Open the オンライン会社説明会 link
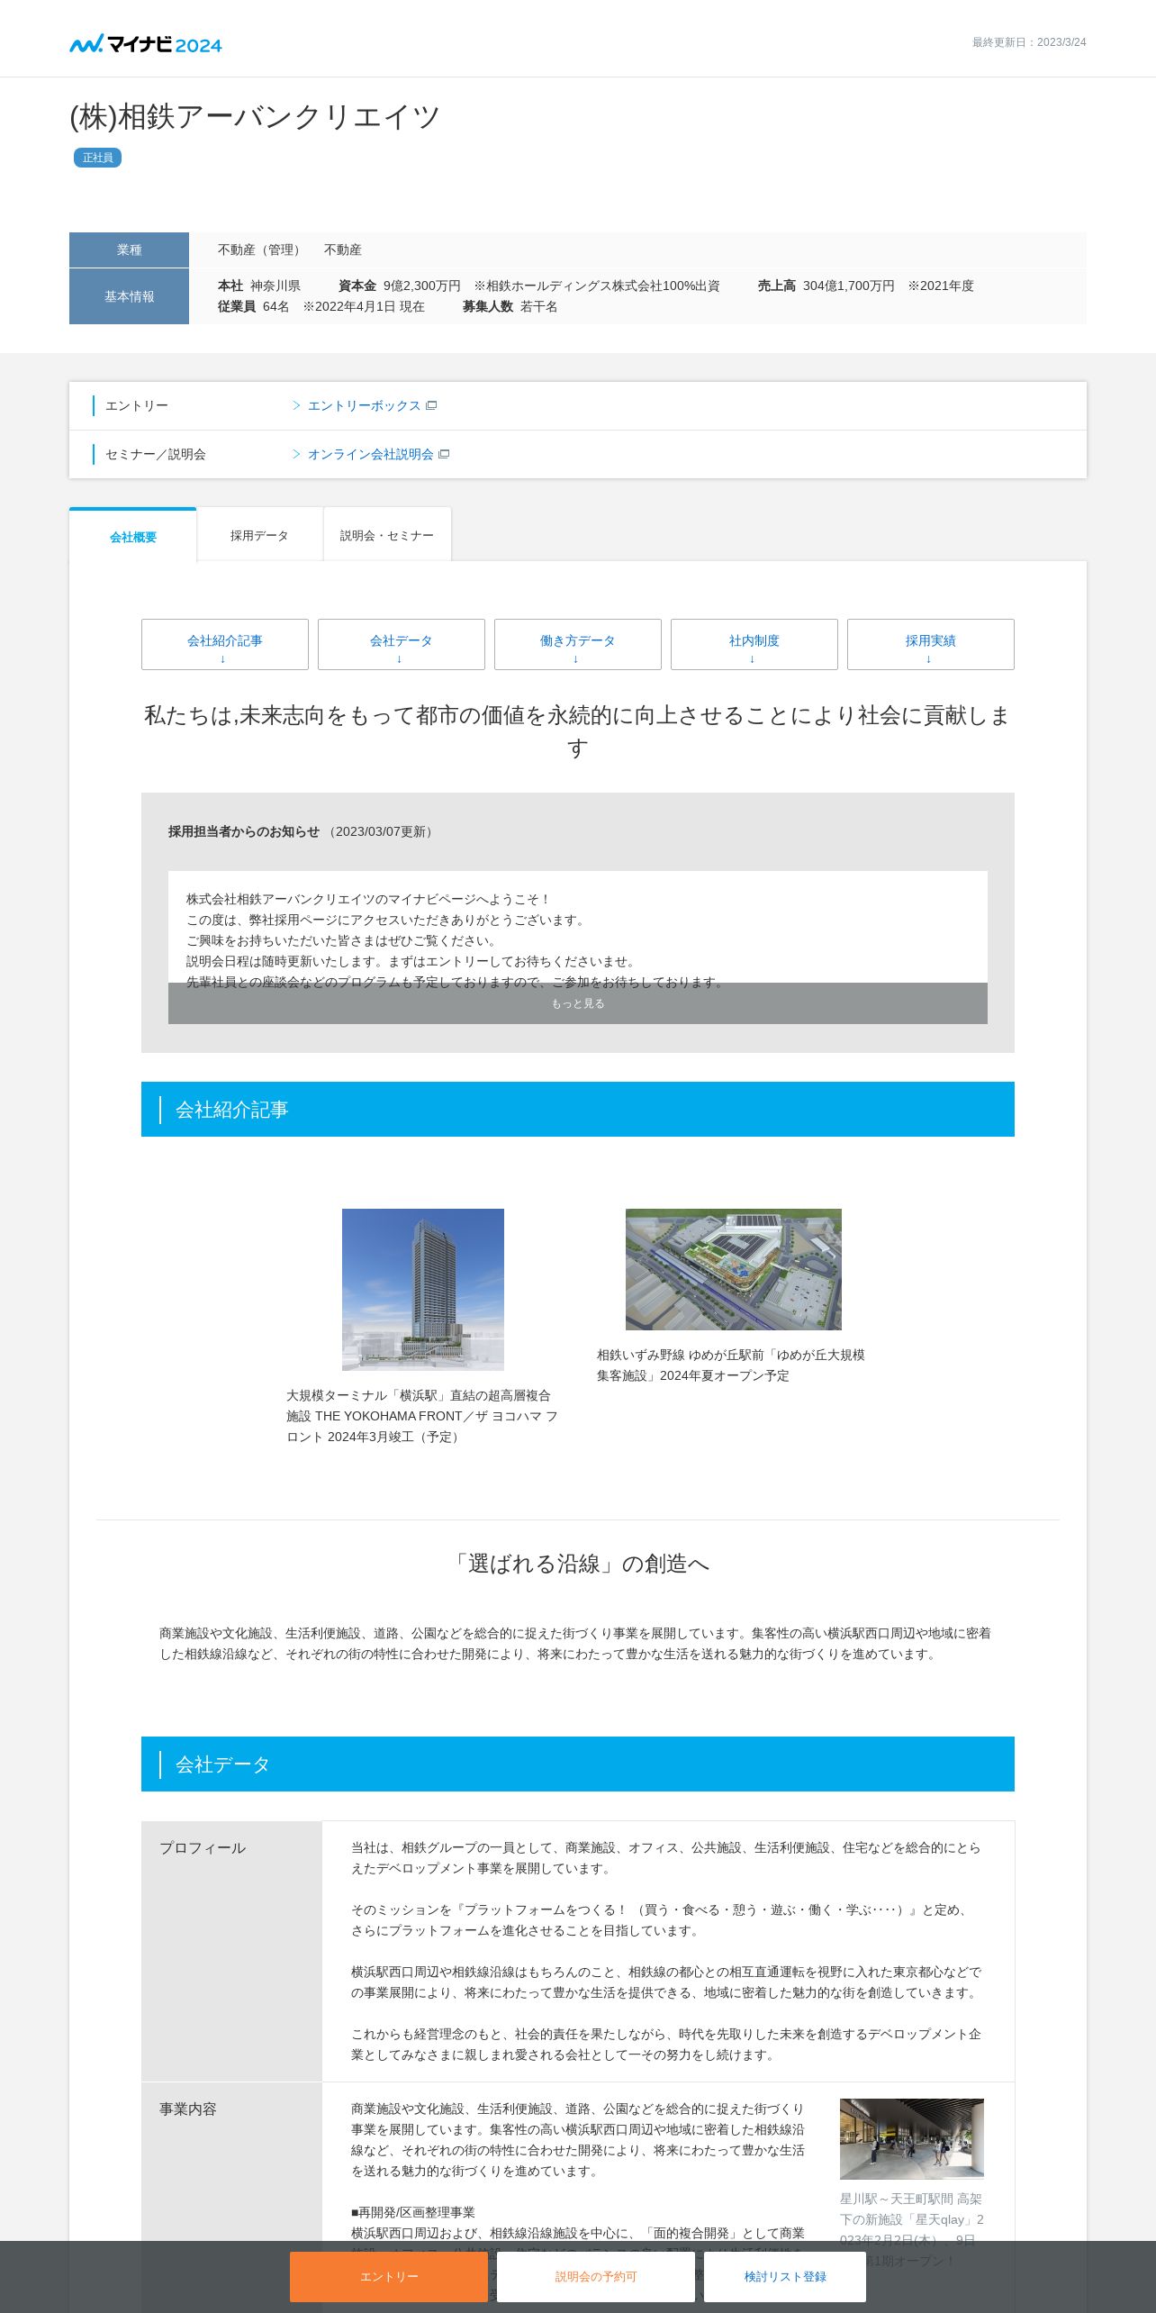The height and width of the screenshot is (2313, 1156). (370, 454)
